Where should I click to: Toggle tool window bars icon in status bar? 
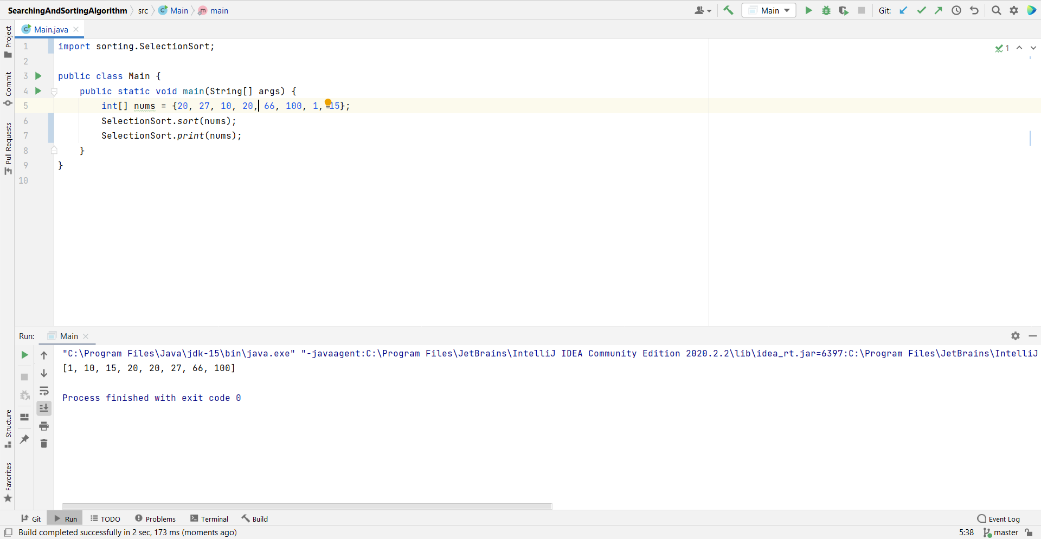tap(8, 532)
